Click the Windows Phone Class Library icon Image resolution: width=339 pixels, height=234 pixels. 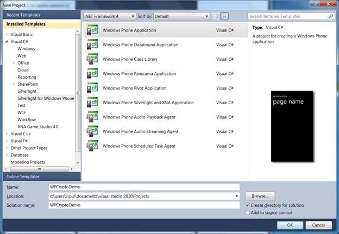tap(92, 59)
